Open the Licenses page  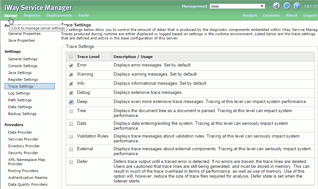271,15
